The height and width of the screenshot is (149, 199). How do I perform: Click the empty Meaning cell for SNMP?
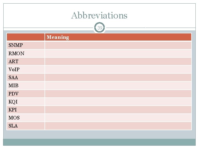118,45
